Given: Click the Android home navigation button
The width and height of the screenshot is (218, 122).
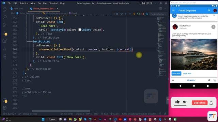Looking at the screenshot, I should tap(194, 86).
